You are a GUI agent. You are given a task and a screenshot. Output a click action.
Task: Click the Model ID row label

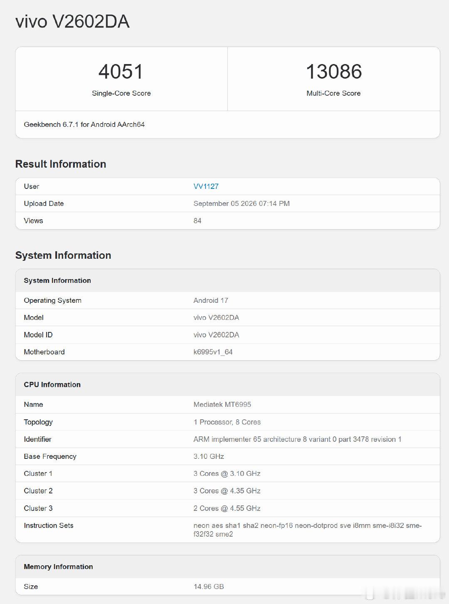pos(38,335)
